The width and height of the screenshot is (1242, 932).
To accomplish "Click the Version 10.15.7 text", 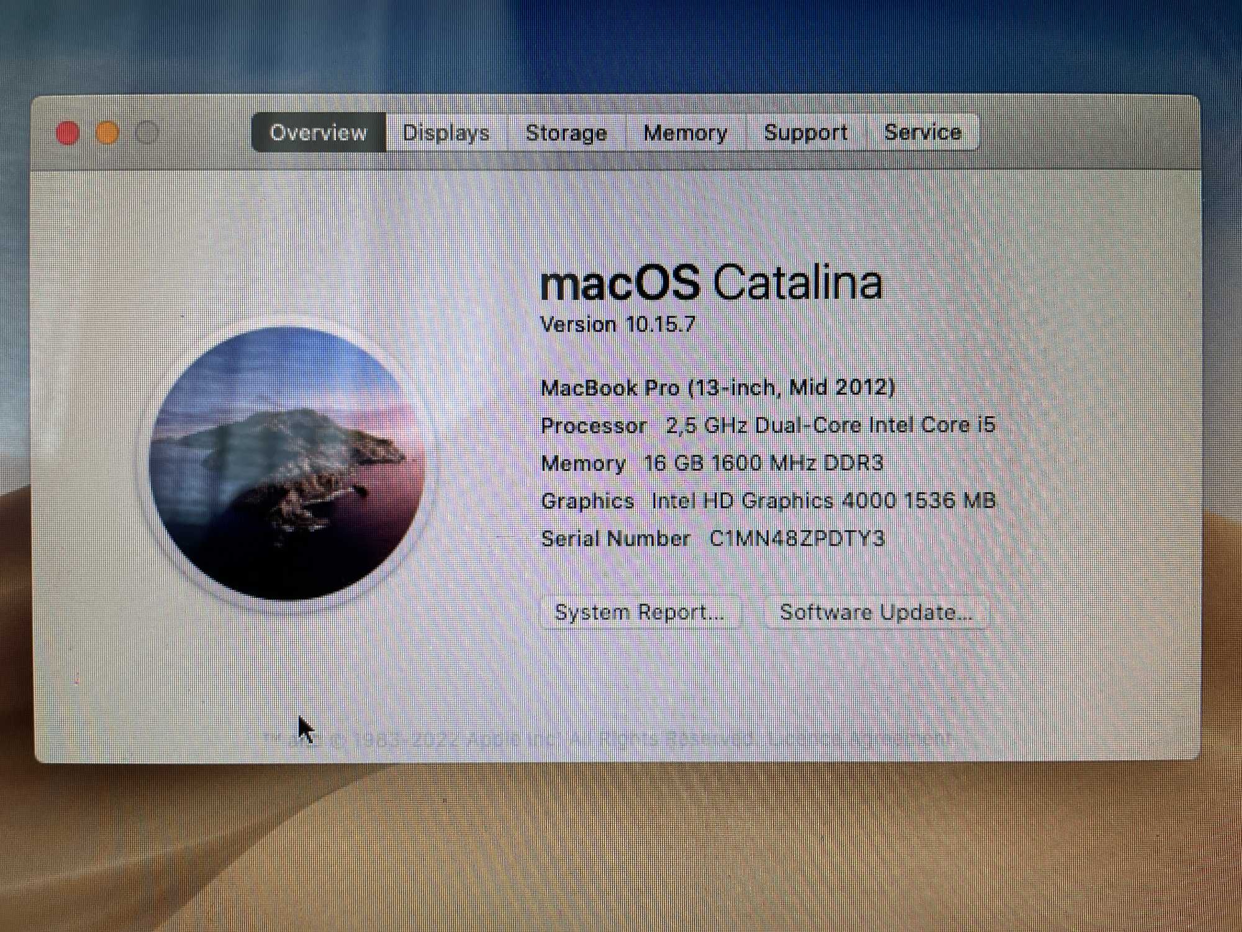I will point(618,324).
